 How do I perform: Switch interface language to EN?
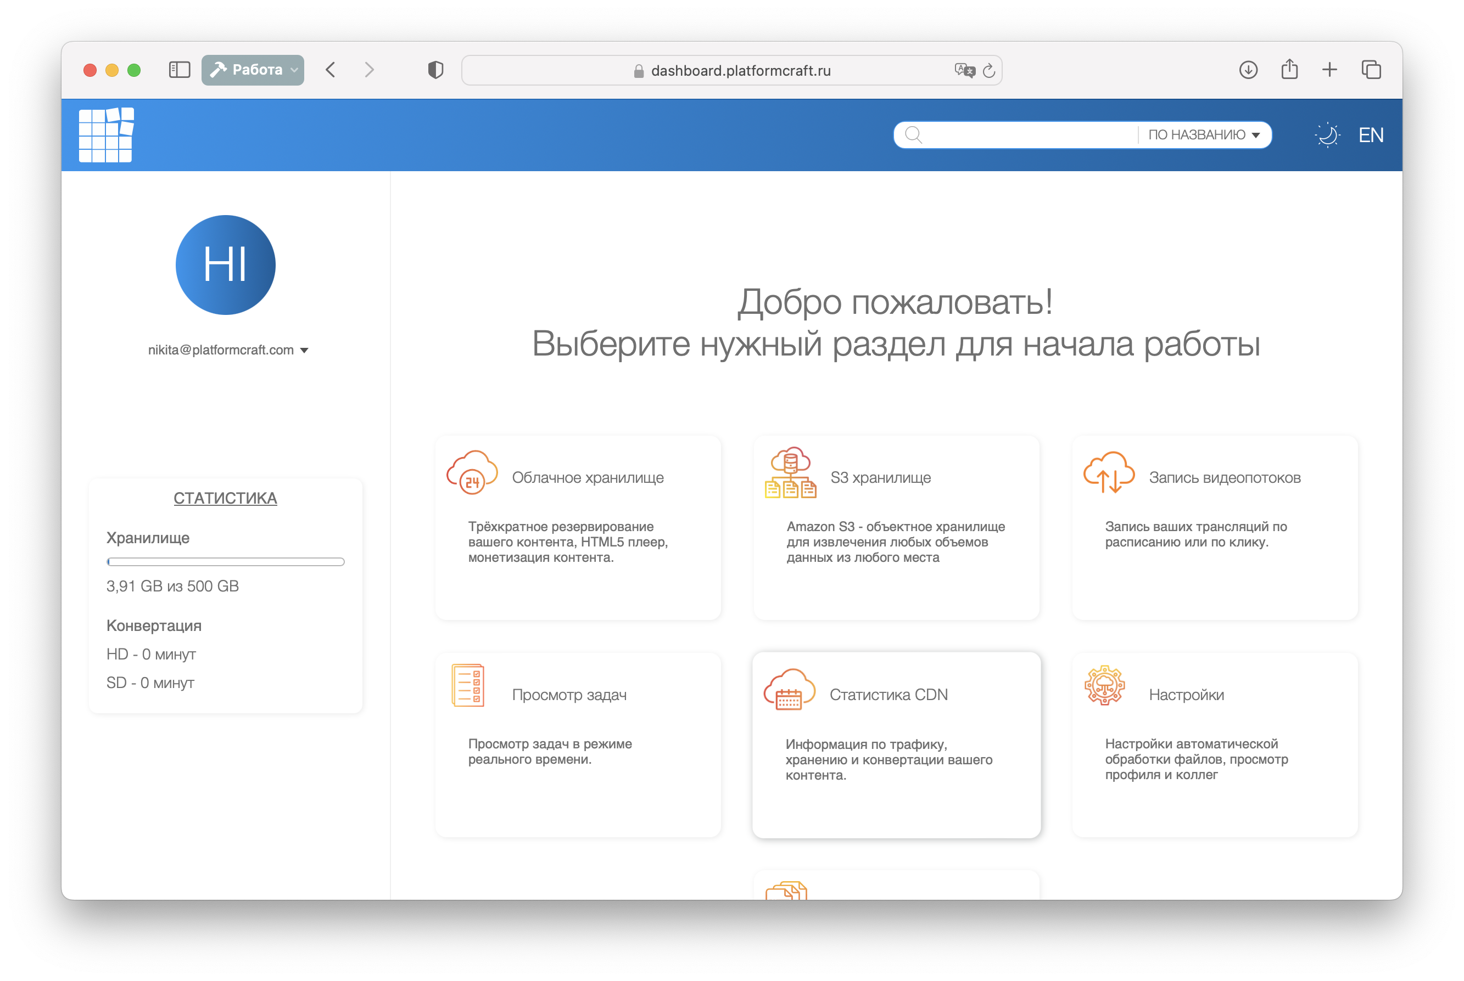point(1371,134)
